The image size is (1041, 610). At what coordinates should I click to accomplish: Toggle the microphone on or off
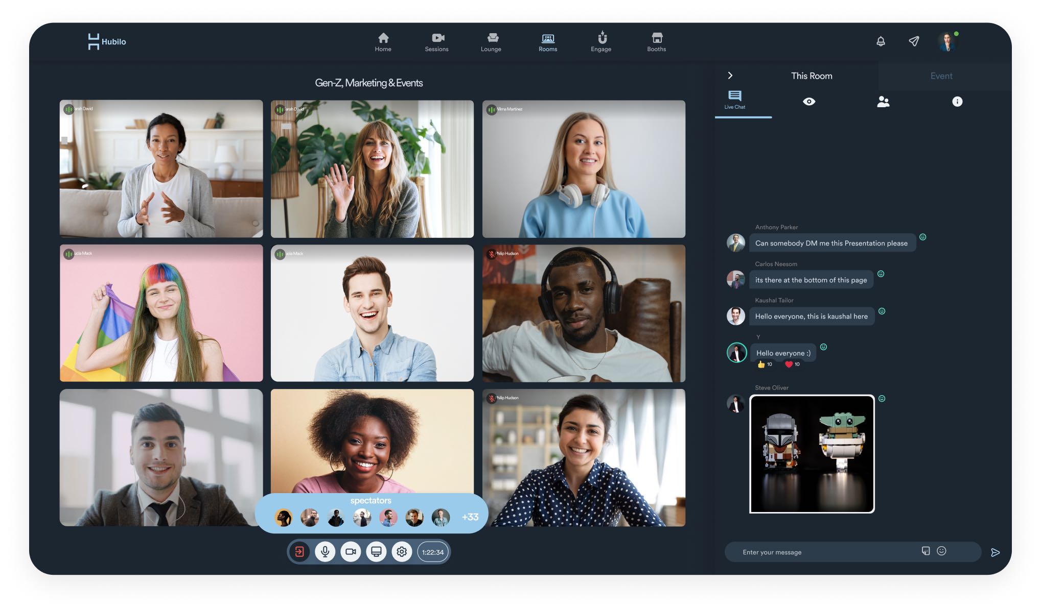click(325, 552)
